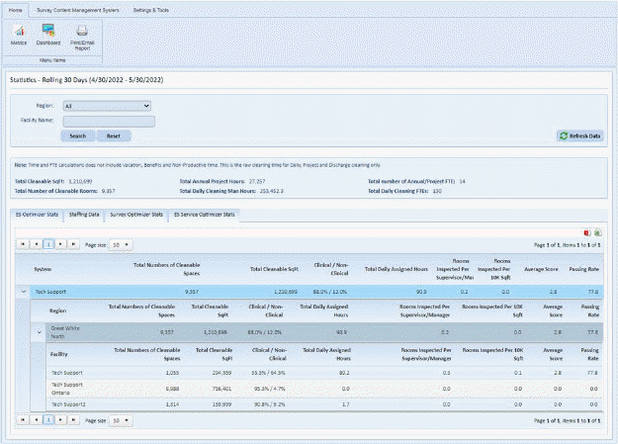618x444 pixels.
Task: Open the Settings & Tools ribbon tab
Action: click(151, 9)
